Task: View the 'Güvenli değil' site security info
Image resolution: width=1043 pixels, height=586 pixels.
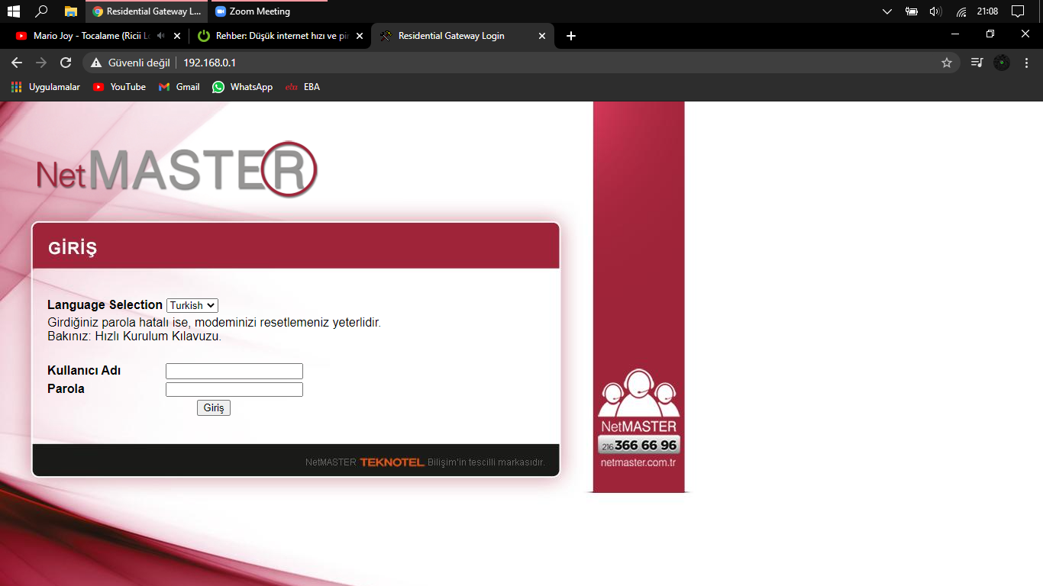Action: coord(129,63)
